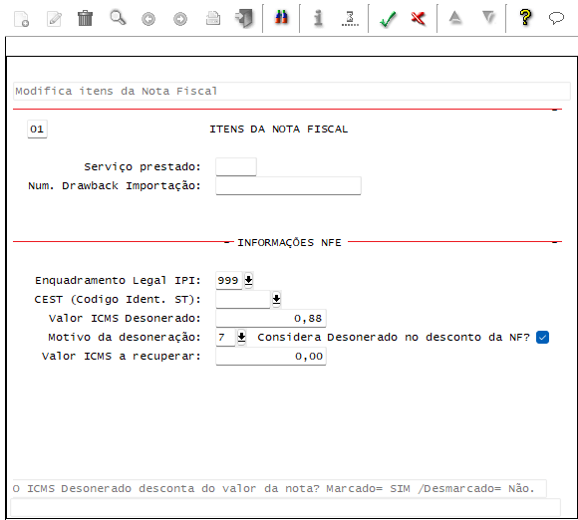Open the information 'i' icon
578x520 pixels.
click(x=318, y=18)
